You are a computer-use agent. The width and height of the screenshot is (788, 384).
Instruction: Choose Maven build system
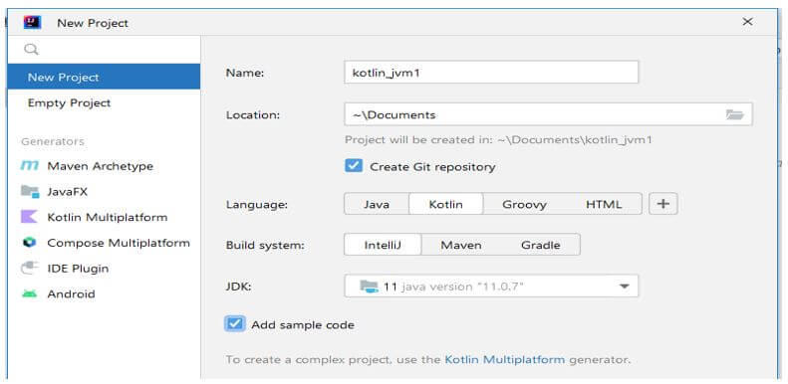click(461, 245)
